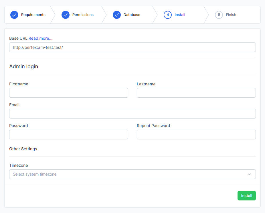Image resolution: width=265 pixels, height=213 pixels.
Task: Click the Timezone dropdown chevron arrow
Action: coord(249,174)
